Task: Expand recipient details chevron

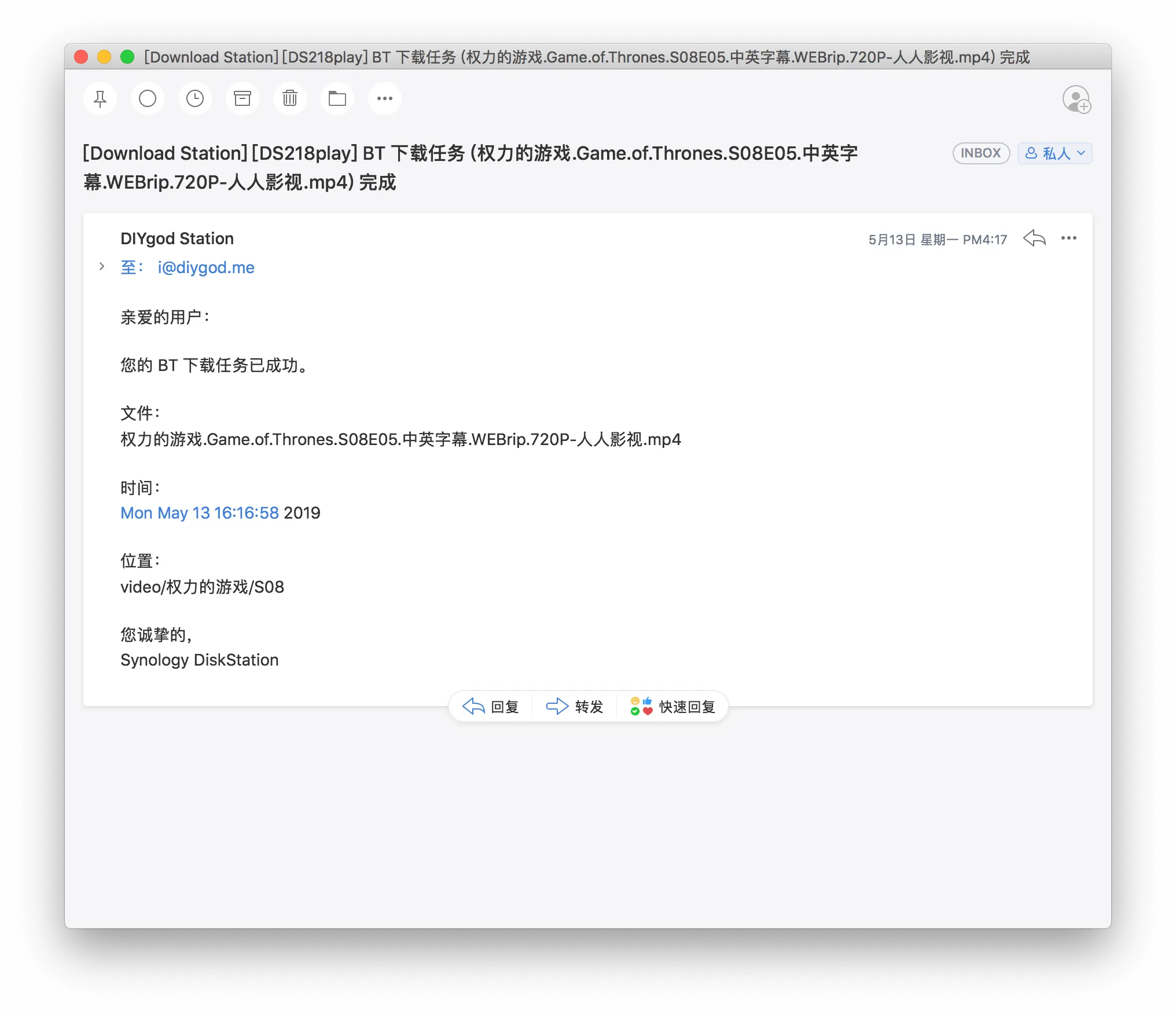Action: 102,266
